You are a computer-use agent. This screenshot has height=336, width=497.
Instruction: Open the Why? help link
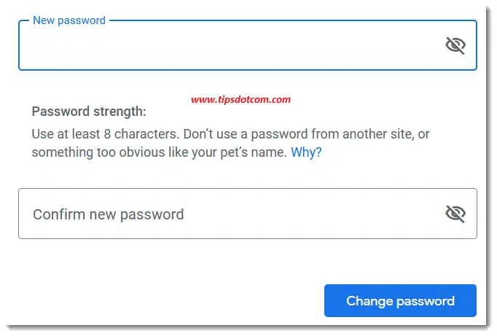coord(306,152)
